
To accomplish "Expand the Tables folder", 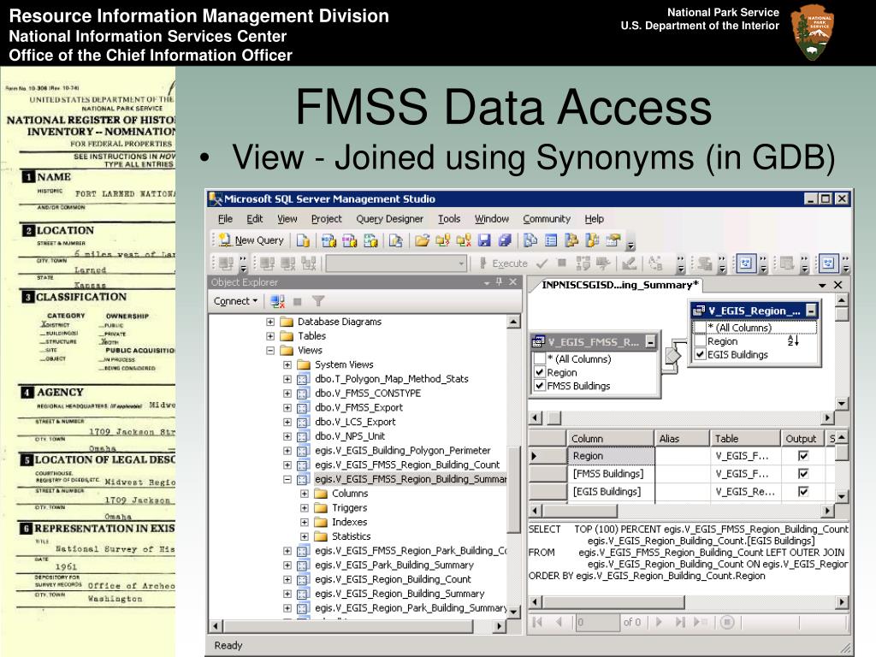I will pyautogui.click(x=270, y=336).
